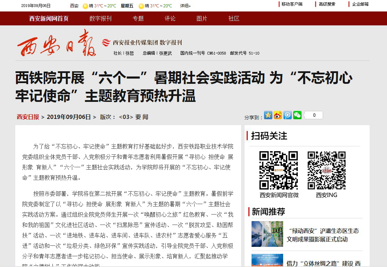
Task: Click the 西安新闻网官微 QR code
Action: coord(279,170)
